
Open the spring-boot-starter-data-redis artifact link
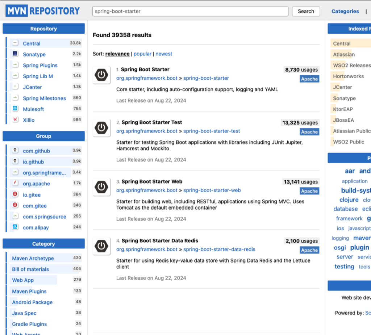pyautogui.click(x=219, y=250)
